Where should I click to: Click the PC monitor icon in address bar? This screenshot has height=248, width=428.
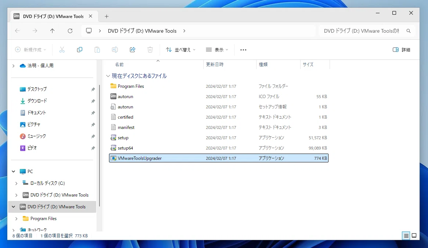[89, 31]
